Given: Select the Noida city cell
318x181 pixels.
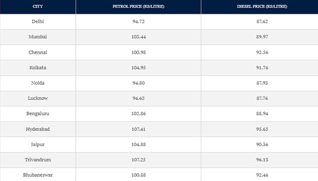Looking at the screenshot, I should click(38, 83).
